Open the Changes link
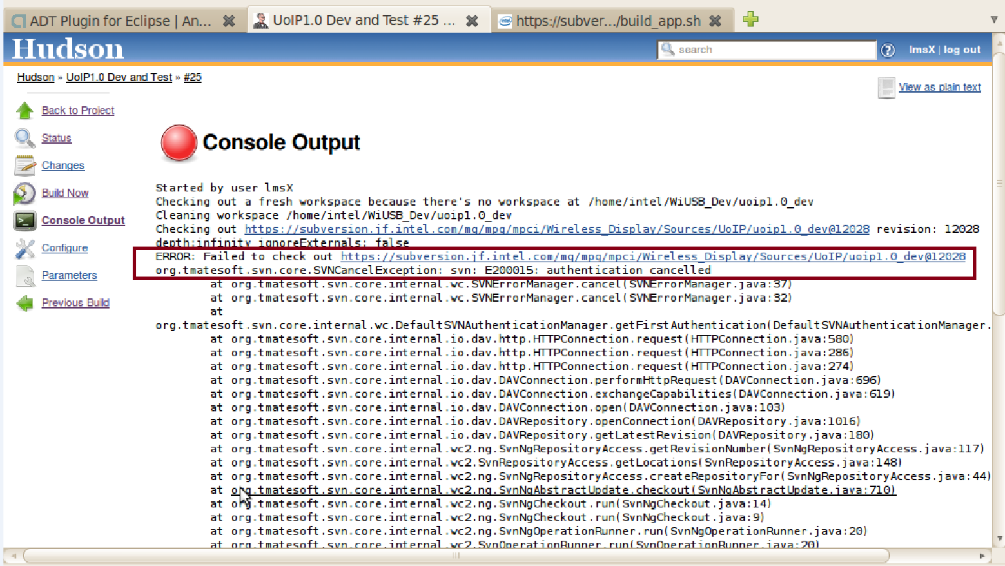The height and width of the screenshot is (566, 1005). click(63, 166)
